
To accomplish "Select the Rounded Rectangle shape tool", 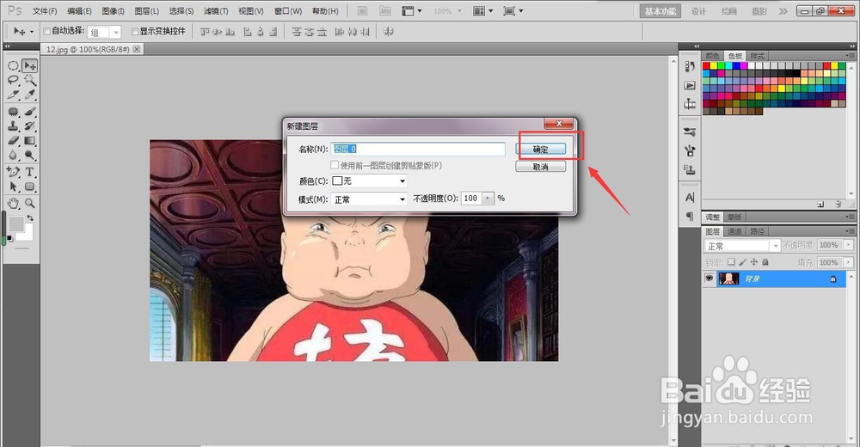I will [x=29, y=187].
